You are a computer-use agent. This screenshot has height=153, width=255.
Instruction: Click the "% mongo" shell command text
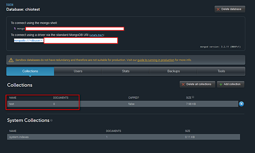19,28
